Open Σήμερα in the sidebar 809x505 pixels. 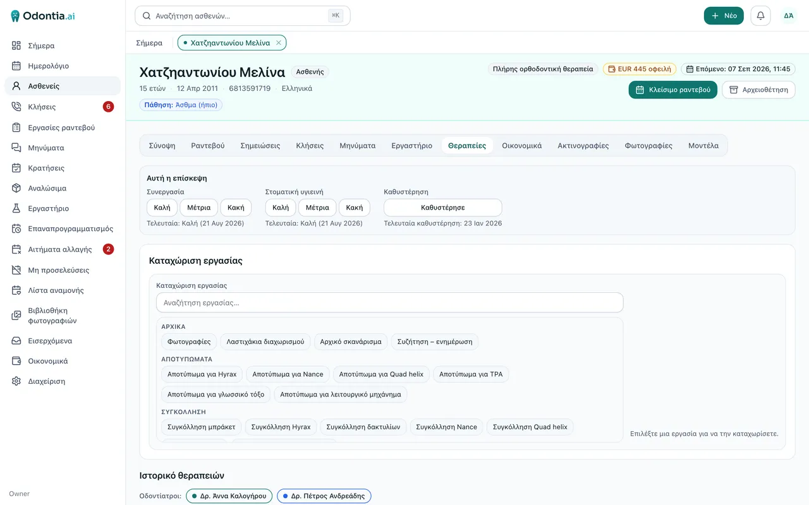tap(63, 45)
